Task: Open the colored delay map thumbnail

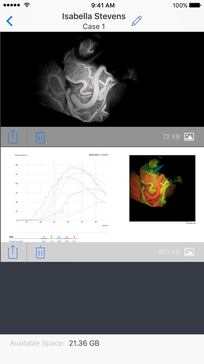Action: [162, 188]
